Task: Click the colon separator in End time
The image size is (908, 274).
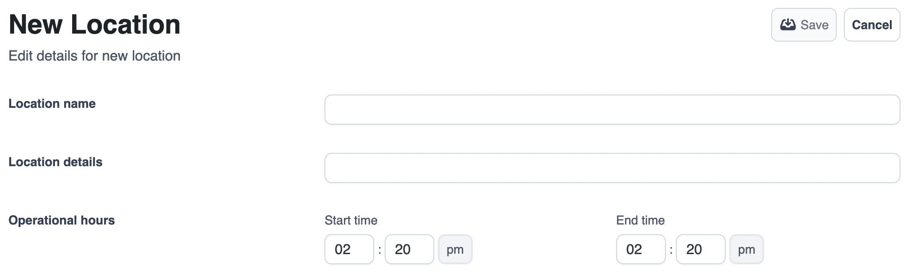Action: coord(671,250)
